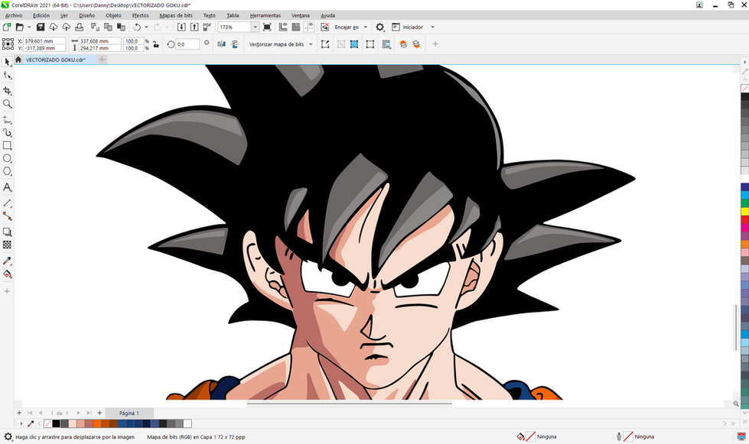This screenshot has height=444, width=749.
Task: Pick the black swatch in document palette
Action: tap(57, 423)
